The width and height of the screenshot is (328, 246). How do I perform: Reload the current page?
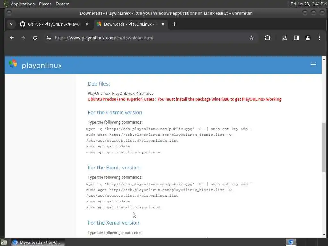[35, 38]
